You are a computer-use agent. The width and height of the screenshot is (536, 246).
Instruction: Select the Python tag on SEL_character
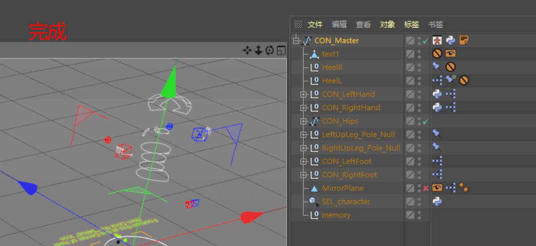pyautogui.click(x=437, y=201)
